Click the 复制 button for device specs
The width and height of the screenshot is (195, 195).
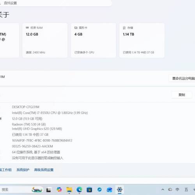pos(182,95)
